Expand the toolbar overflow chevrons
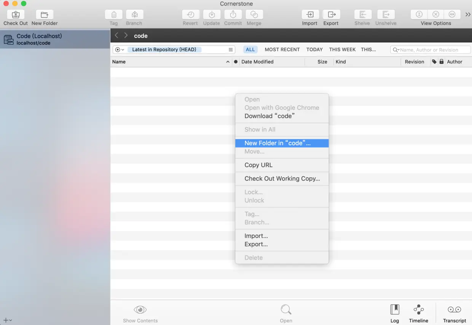 (468, 14)
